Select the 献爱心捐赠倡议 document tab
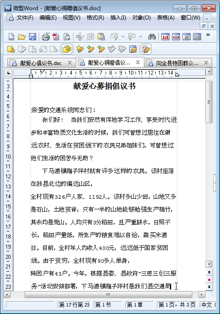The width and height of the screenshot is (220, 314). tap(109, 63)
